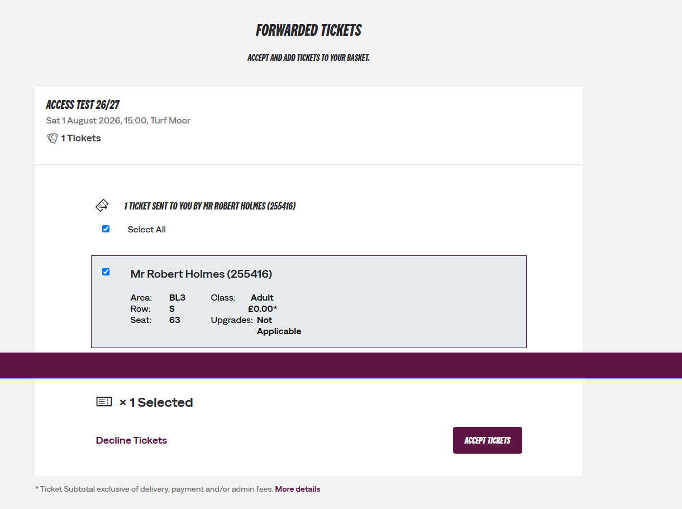Select the Mr Robert Holmes (255416) name heading
682x509 pixels.
(x=201, y=274)
